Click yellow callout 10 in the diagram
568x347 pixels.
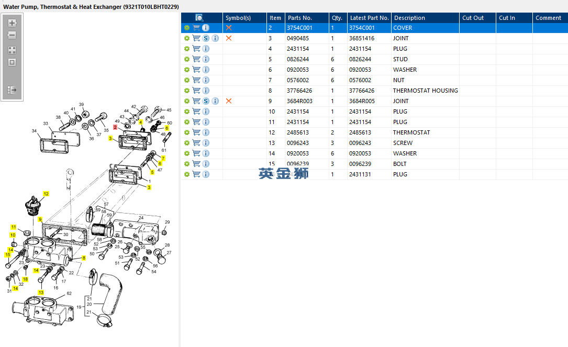coord(13,235)
